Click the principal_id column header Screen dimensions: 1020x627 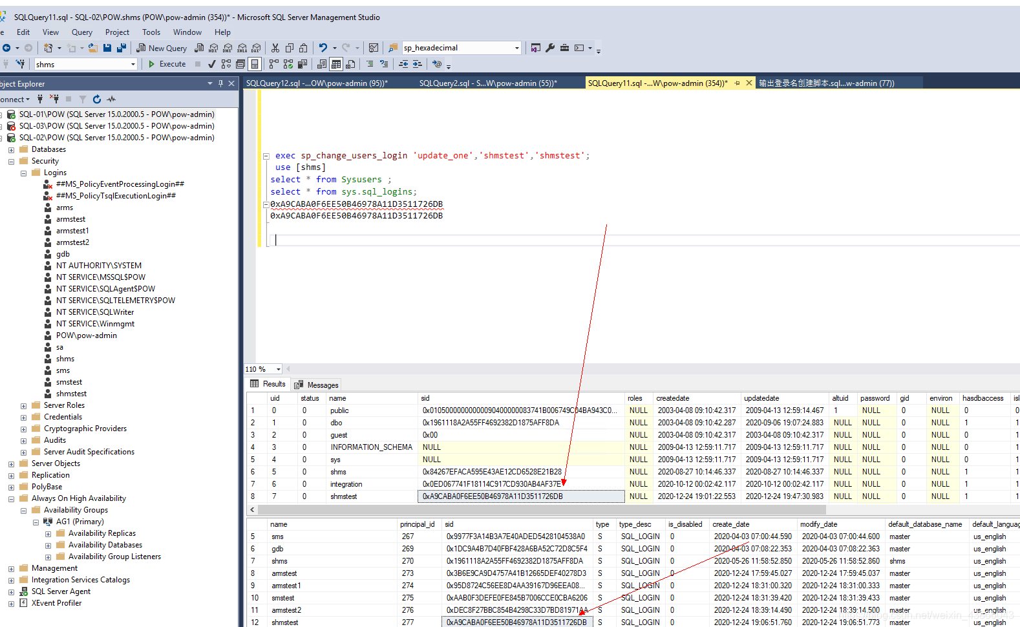tap(419, 524)
